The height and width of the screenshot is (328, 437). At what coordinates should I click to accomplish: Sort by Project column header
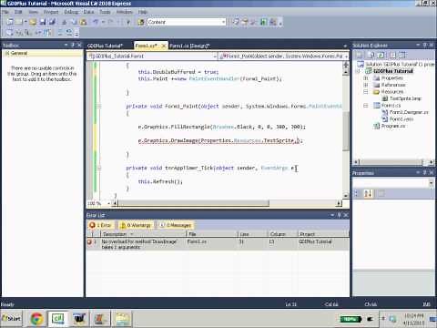pyautogui.click(x=323, y=234)
